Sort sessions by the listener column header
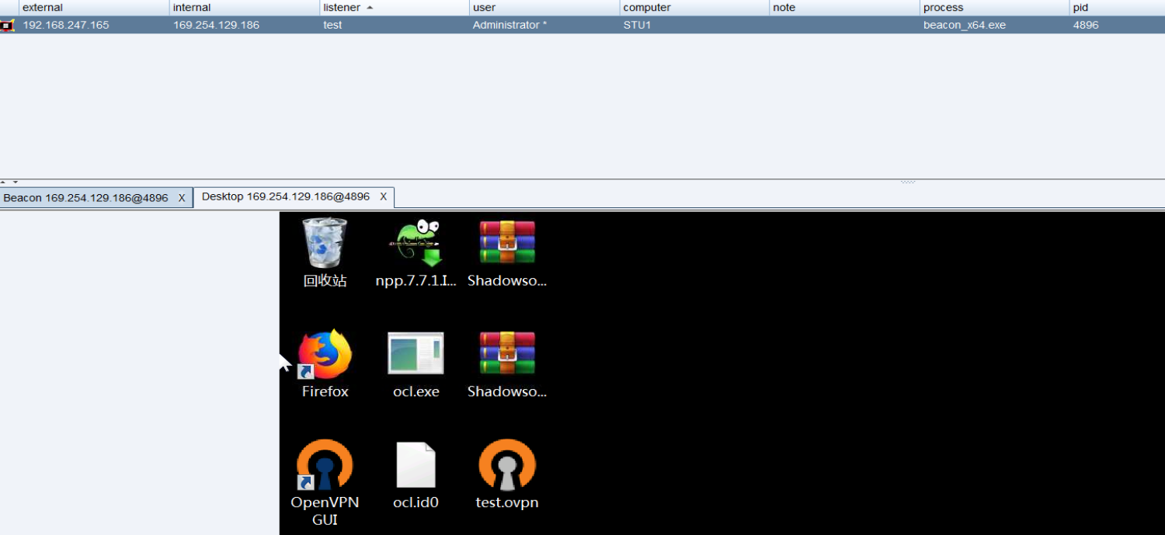 tap(342, 8)
